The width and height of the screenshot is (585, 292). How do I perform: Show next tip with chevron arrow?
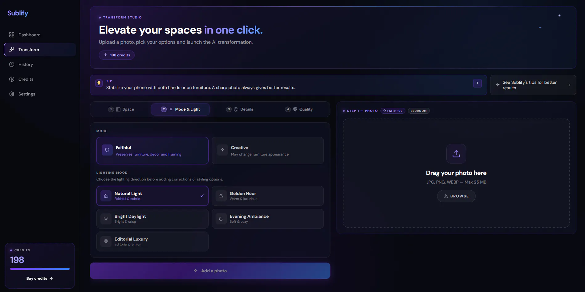coord(477,83)
